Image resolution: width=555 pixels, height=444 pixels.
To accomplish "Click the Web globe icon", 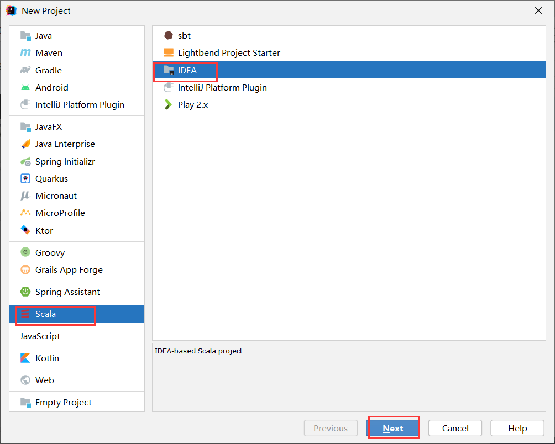I will (25, 380).
